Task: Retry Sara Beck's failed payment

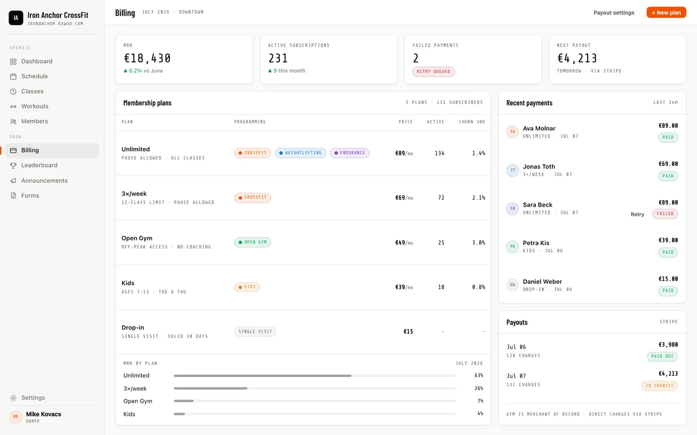Action: pos(637,214)
